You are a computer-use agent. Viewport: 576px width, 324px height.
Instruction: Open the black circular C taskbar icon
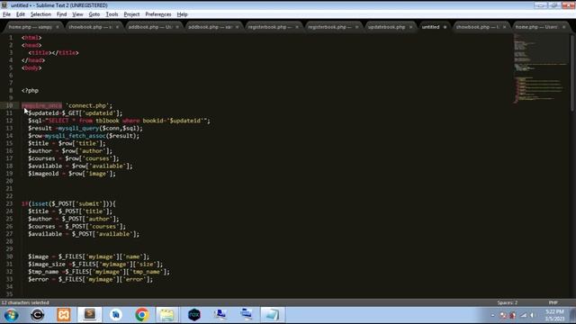[37, 315]
